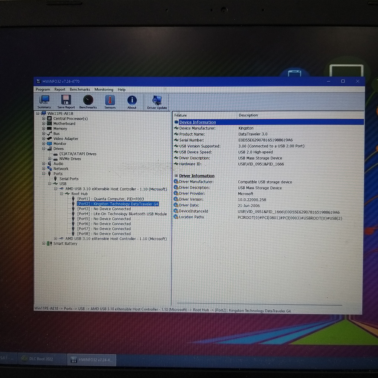Image resolution: width=378 pixels, height=378 pixels.
Task: Open the Report menu
Action: click(x=60, y=89)
